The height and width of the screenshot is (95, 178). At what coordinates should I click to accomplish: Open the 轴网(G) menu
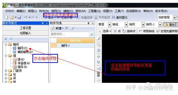click(x=56, y=11)
